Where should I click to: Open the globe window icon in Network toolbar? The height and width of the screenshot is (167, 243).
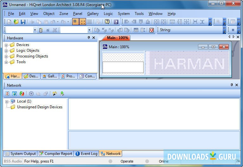tap(15, 94)
